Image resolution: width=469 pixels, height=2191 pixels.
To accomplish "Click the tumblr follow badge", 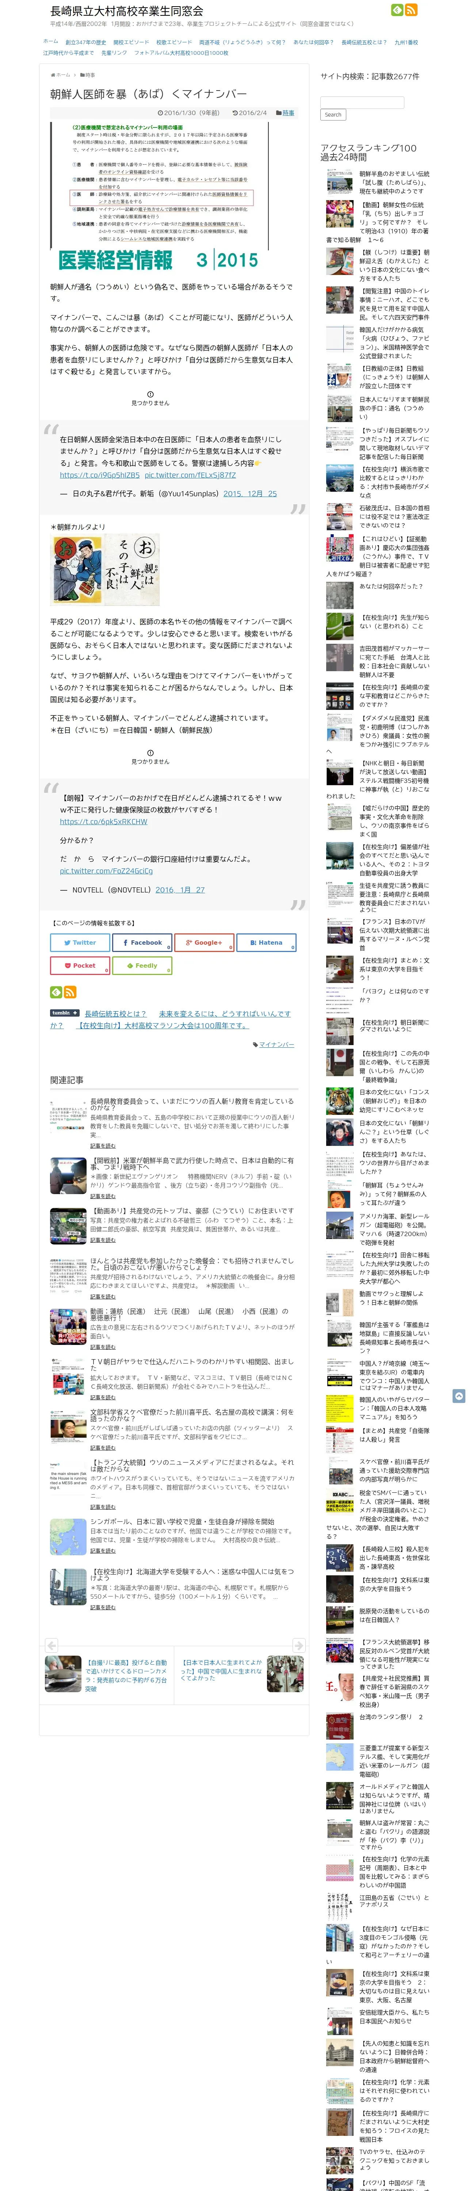I will point(65,1013).
